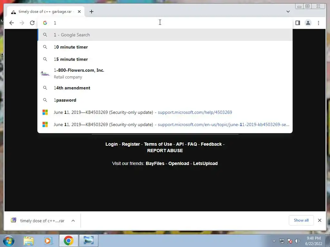Click REPORT ABUSE link
Viewport: 330px width, 247px height.
tap(165, 151)
